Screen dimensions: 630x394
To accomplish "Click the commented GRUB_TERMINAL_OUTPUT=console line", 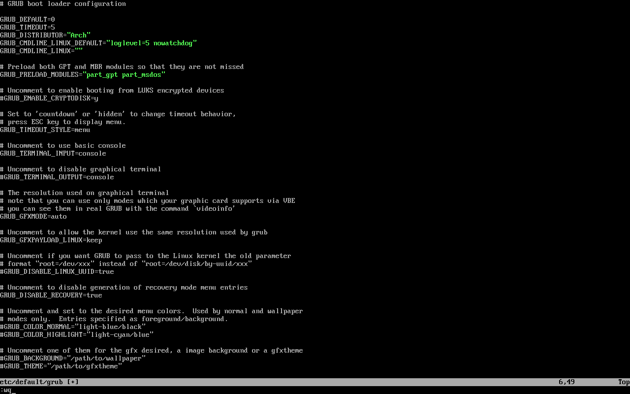I will (57, 177).
